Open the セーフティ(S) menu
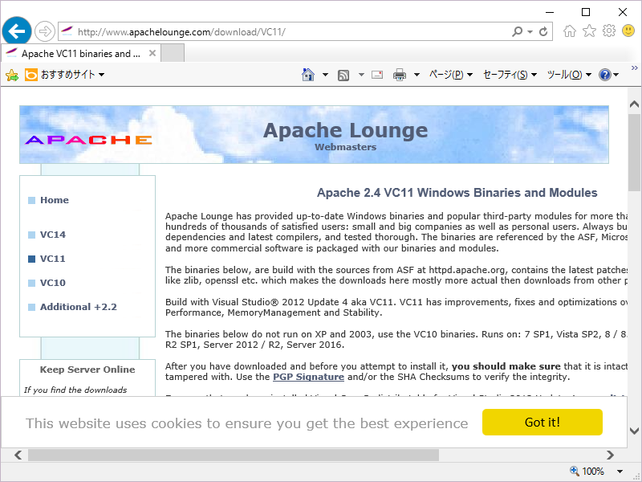The height and width of the screenshot is (482, 642). coord(510,75)
